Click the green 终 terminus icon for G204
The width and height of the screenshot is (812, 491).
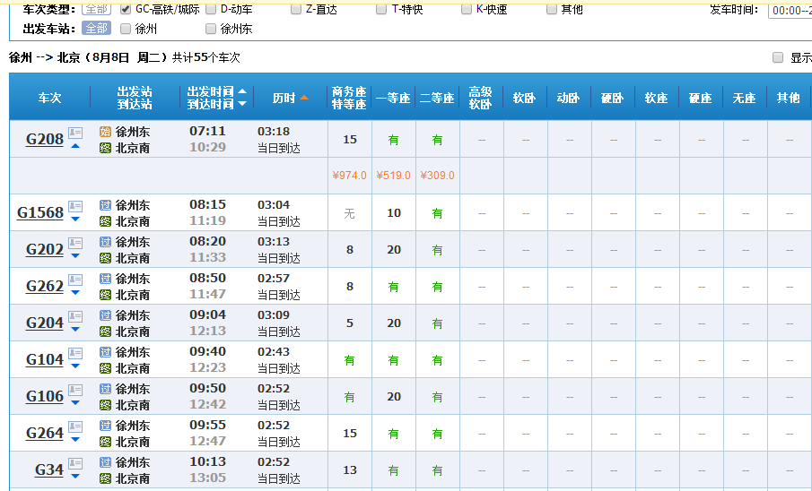click(105, 332)
